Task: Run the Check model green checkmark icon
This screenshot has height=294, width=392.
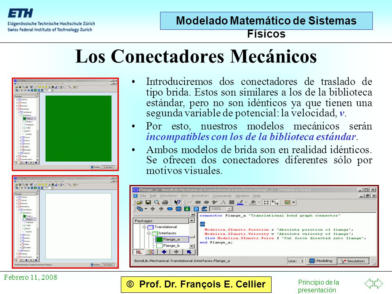Action: [x=287, y=202]
